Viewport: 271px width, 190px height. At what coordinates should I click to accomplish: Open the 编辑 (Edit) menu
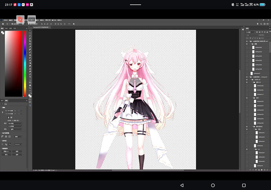tap(11, 20)
